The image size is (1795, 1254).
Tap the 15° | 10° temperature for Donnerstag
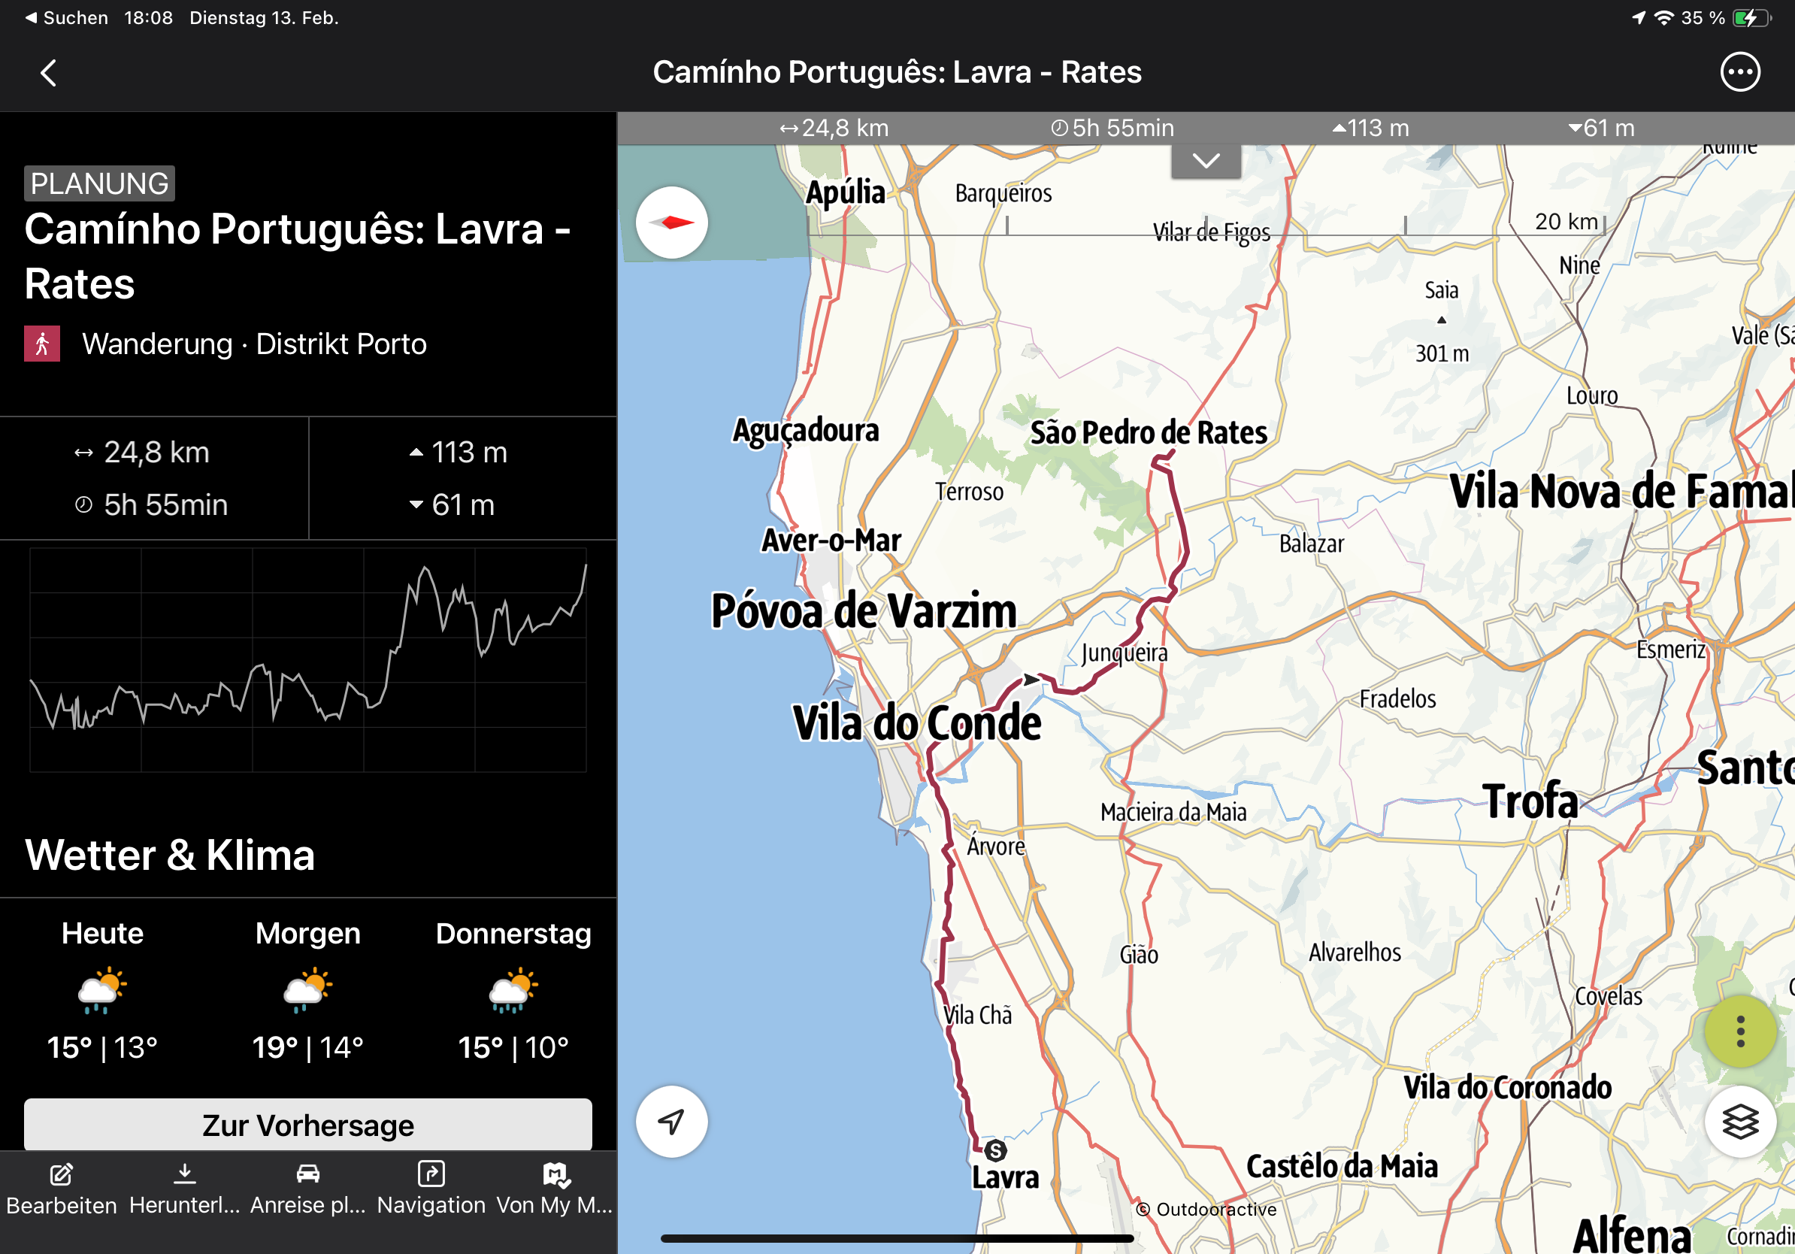[513, 1047]
